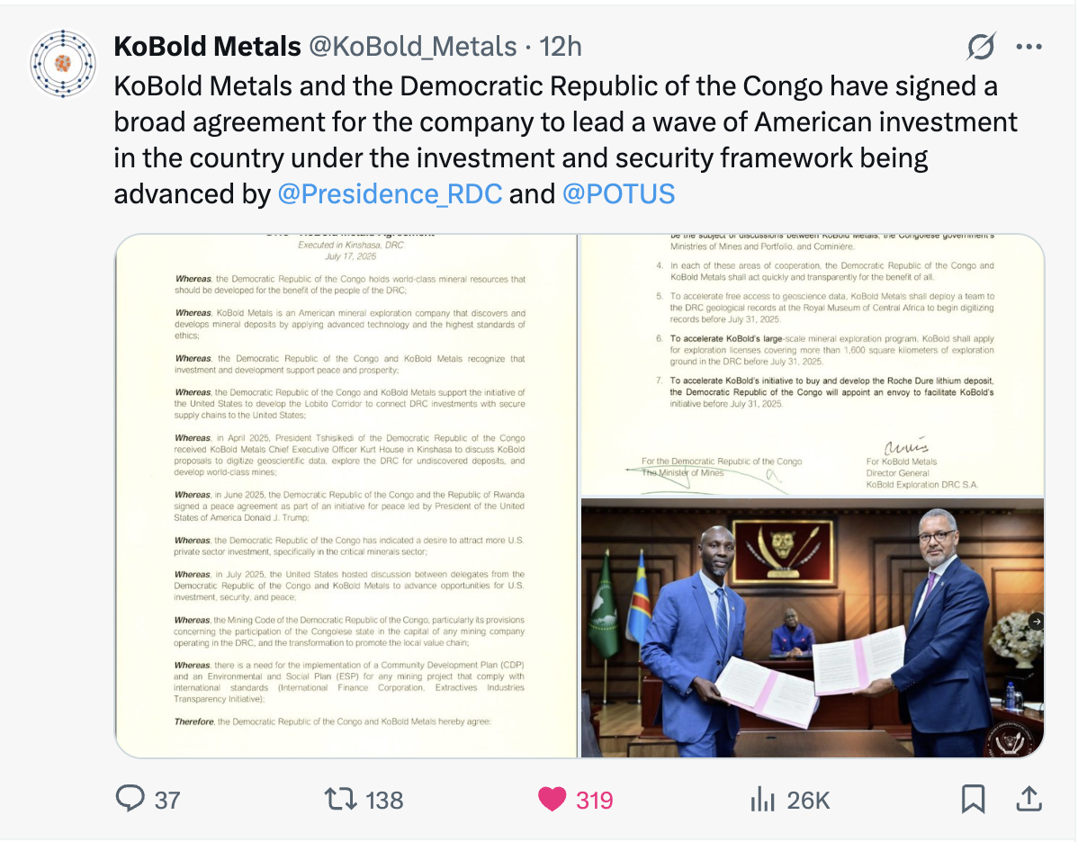The height and width of the screenshot is (842, 1078).
Task: Open the signing ceremony photo
Action: coord(813,628)
